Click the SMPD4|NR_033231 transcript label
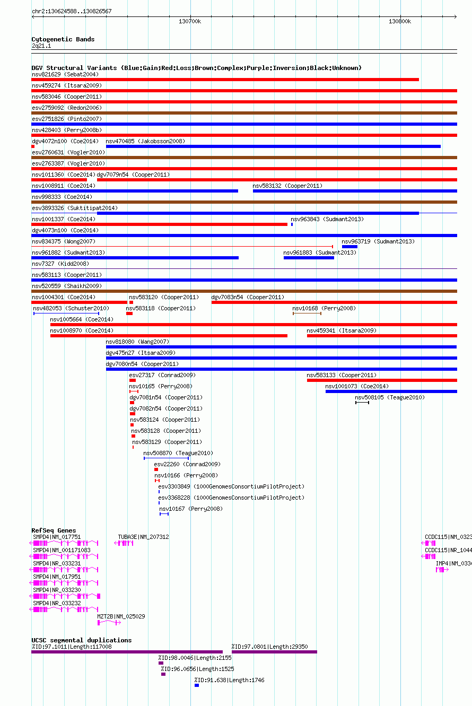Viewport: 472px width, 706px height. (x=57, y=563)
